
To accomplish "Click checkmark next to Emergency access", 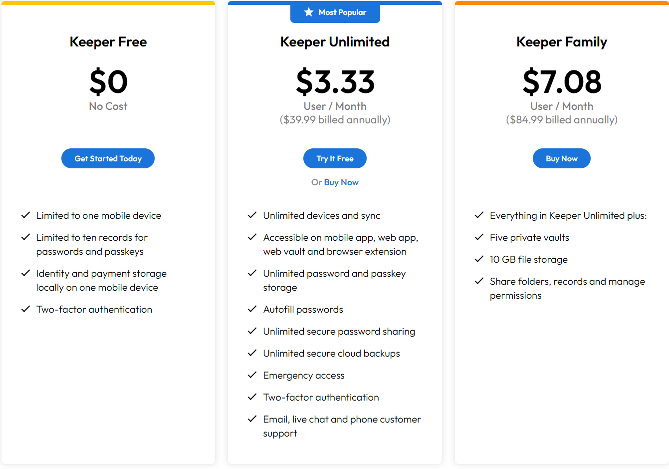I will coord(252,375).
